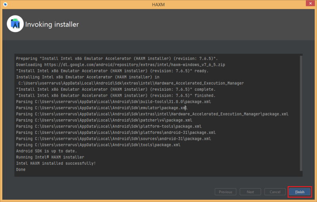Image resolution: width=317 pixels, height=202 pixels.
Task: Click the "Done" line in log
Action: (x=21, y=170)
